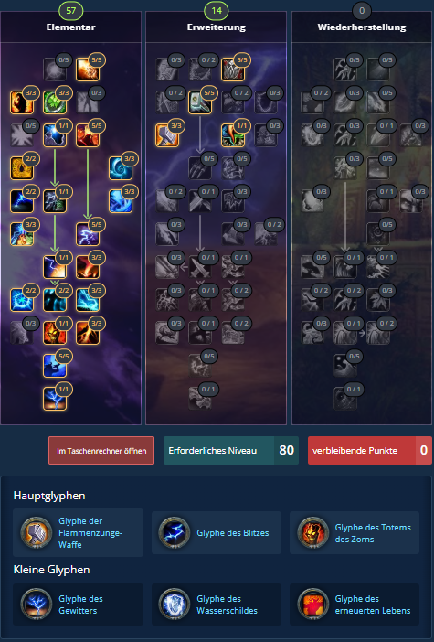434x642 pixels.
Task: Click the Glyphe des Gewitters icon
Action: (37, 605)
